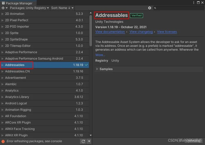Open the dropdown arrow next to refresh button
205x145 pixels.
pyautogui.click(x=89, y=141)
